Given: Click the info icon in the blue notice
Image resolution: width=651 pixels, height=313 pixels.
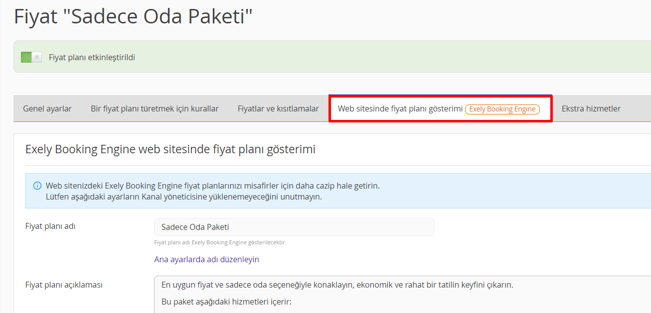Looking at the screenshot, I should [37, 186].
